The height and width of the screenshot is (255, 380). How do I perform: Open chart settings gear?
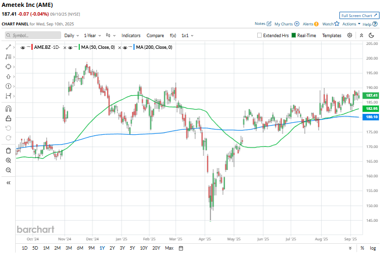tap(350, 35)
